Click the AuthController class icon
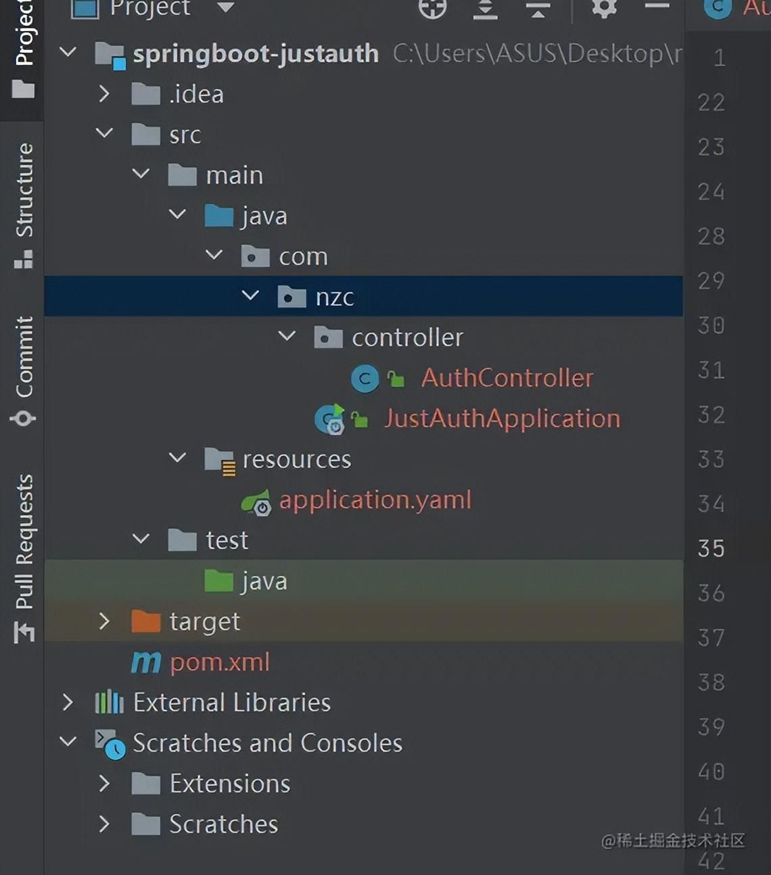 365,378
